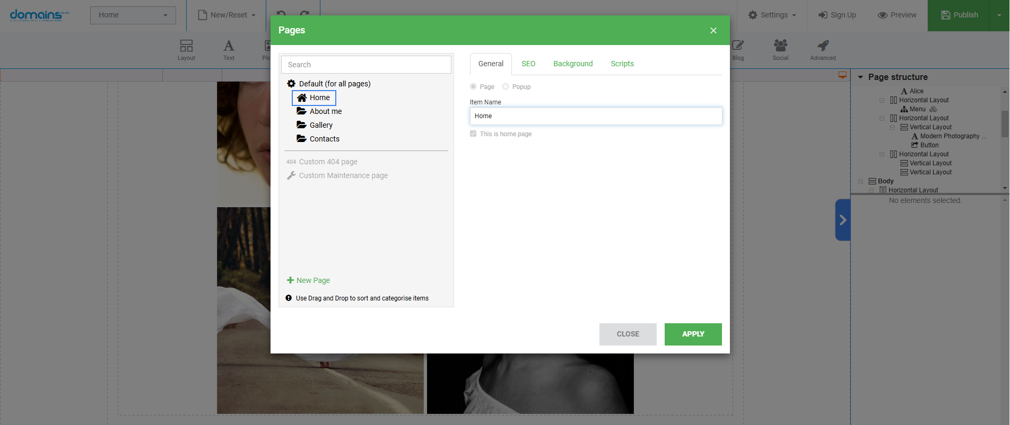Viewport: 1010px width, 425px height.
Task: Click the blue side panel arrow
Action: (842, 220)
